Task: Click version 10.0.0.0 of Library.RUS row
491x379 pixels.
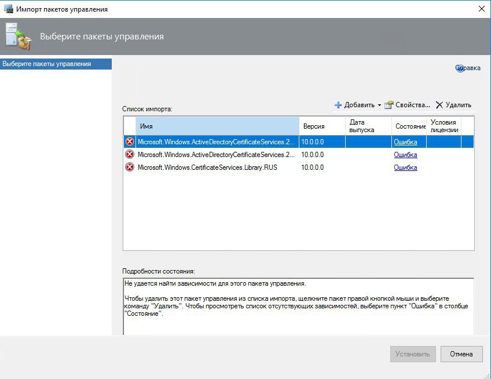Action: click(x=313, y=167)
